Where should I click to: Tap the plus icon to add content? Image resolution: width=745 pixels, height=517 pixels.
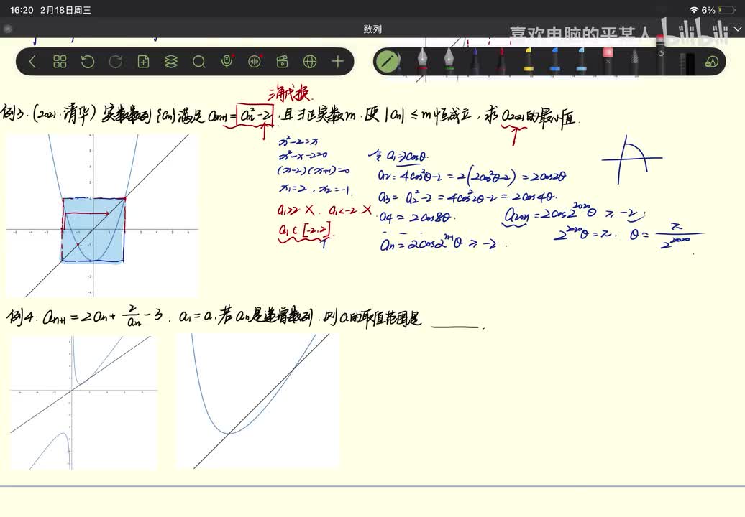click(338, 62)
